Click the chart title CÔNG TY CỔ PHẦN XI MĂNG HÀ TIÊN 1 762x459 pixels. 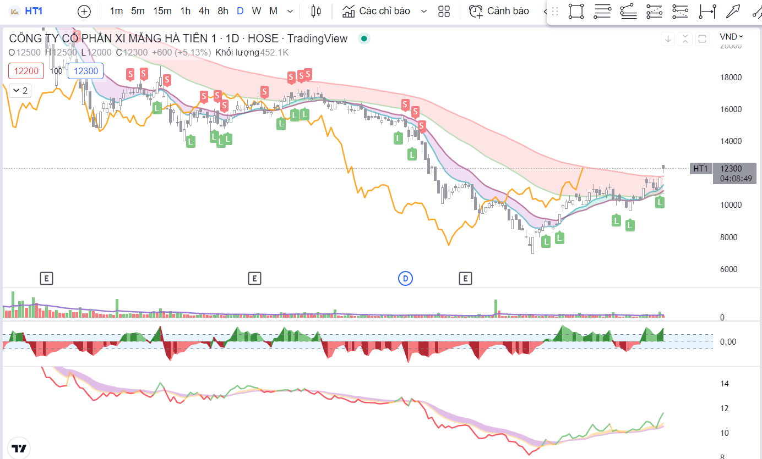(x=112, y=38)
